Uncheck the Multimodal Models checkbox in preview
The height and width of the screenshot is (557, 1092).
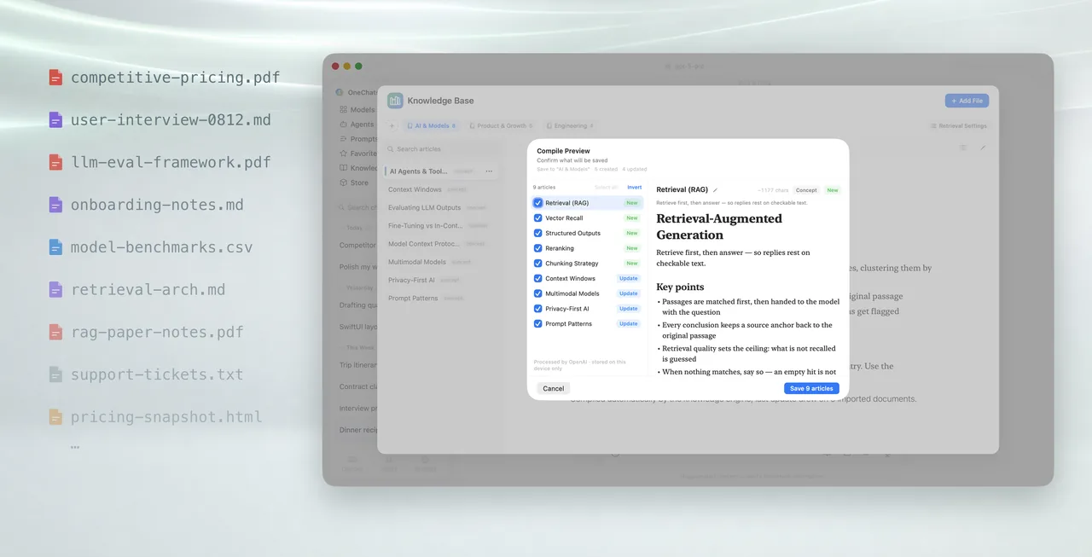[x=538, y=293]
